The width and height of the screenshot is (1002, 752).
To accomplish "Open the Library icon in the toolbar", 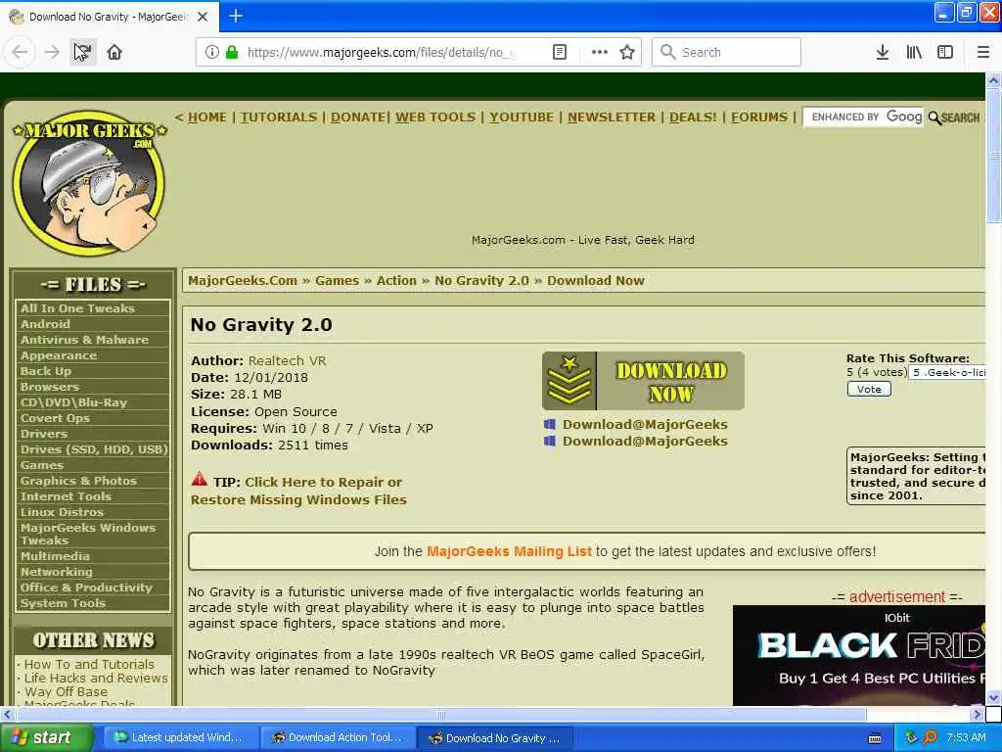I will pos(914,53).
